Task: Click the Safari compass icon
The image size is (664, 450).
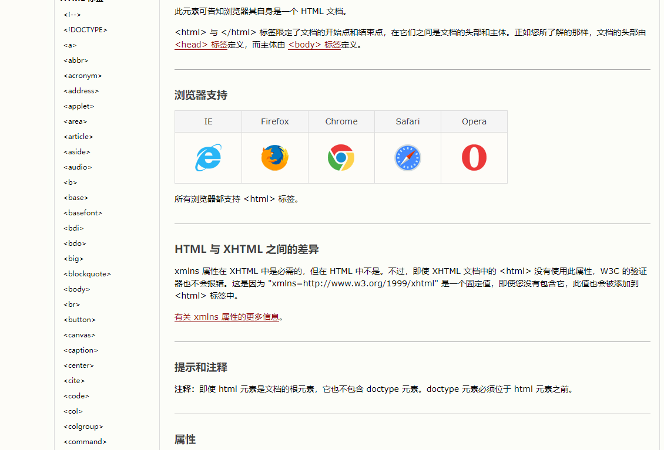Action: tap(408, 158)
